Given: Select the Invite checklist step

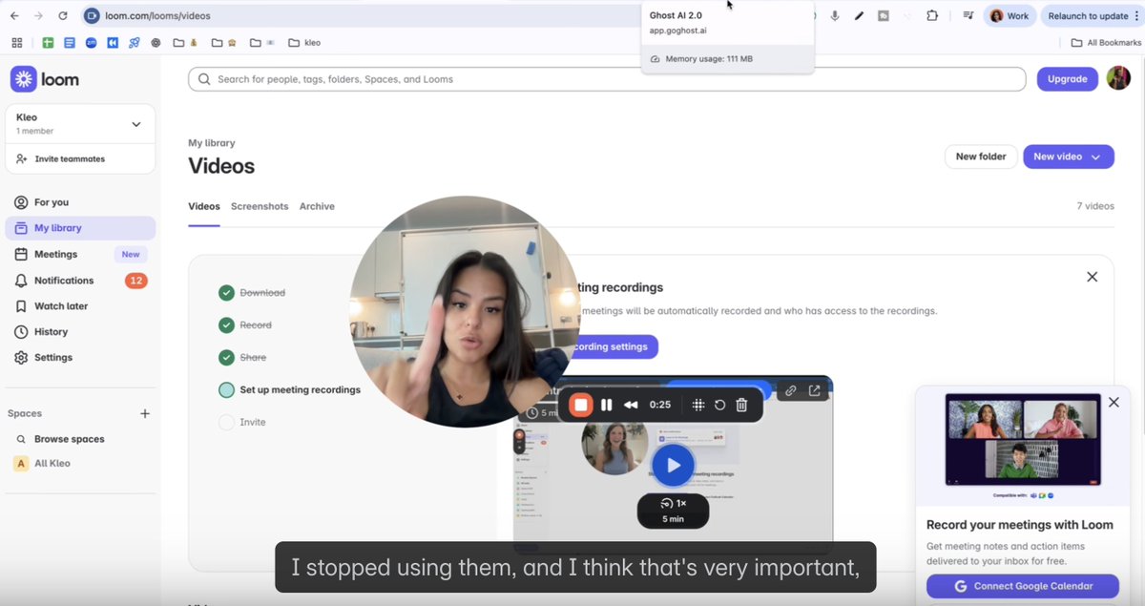Looking at the screenshot, I should click(242, 422).
